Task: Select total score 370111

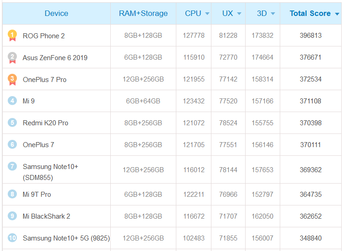Action: point(311,145)
